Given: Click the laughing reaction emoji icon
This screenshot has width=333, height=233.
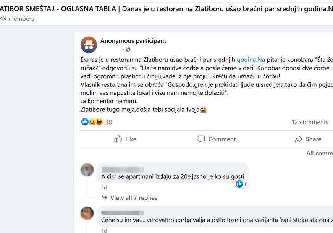Looking at the screenshot, I should pos(99,122).
